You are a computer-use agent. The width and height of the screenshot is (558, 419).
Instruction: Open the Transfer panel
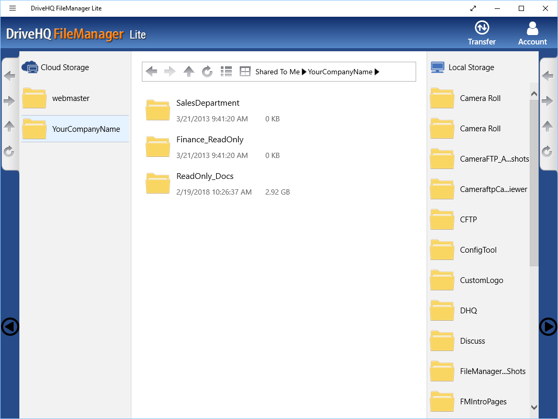482,32
